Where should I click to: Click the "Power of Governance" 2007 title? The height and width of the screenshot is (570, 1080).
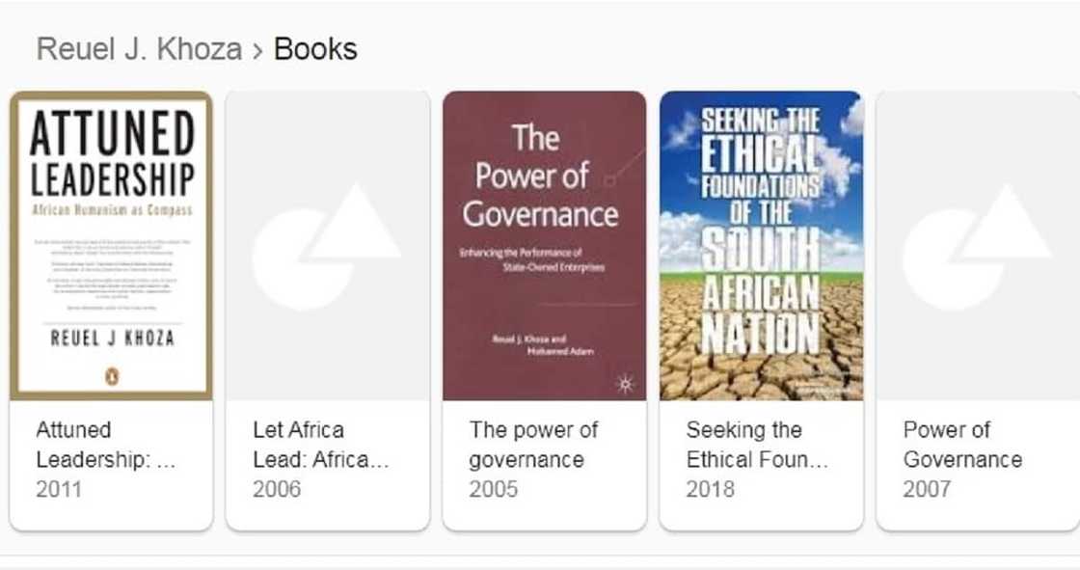coord(961,445)
